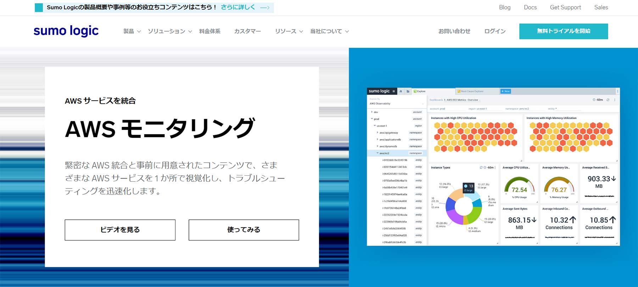Open the hamburger menu in dashboard screenshot
The height and width of the screenshot is (287, 638).
coord(393,91)
